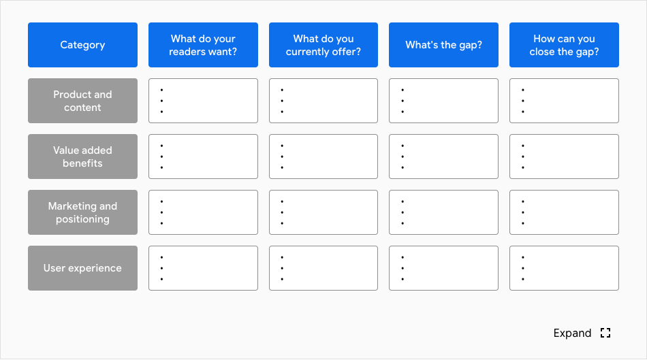Click the Expand text label

click(572, 333)
